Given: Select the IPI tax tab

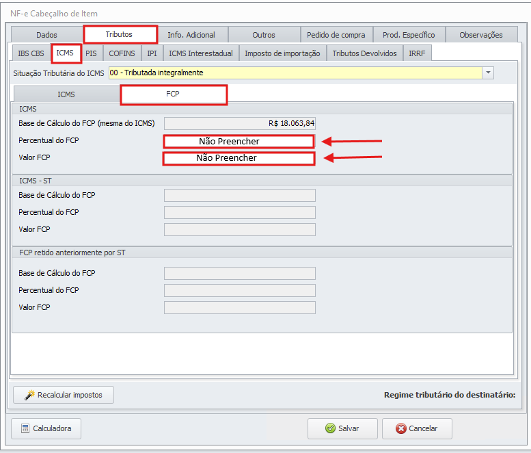Looking at the screenshot, I should 152,53.
